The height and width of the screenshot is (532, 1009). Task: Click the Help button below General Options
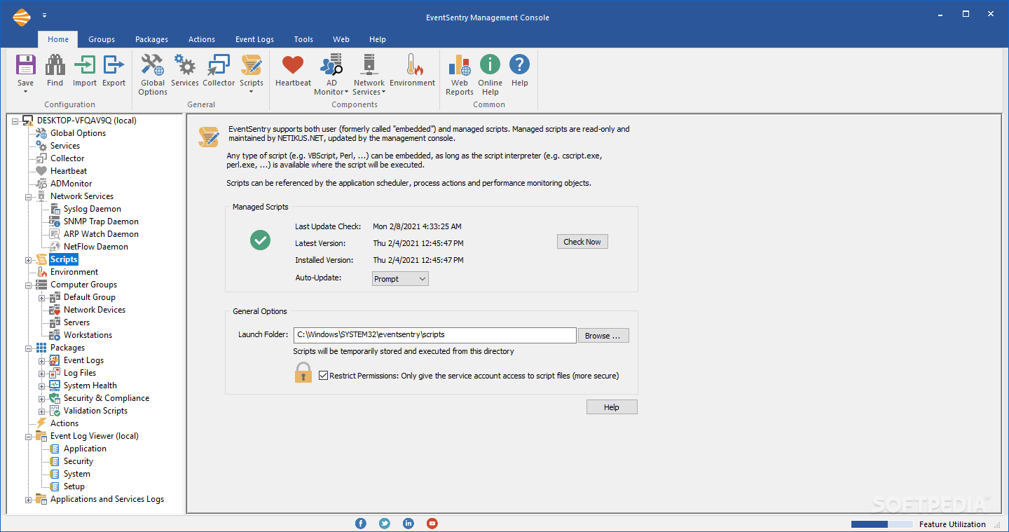pos(612,407)
